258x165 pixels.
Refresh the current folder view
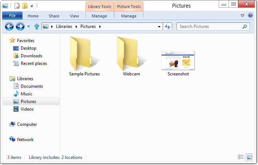[168, 26]
